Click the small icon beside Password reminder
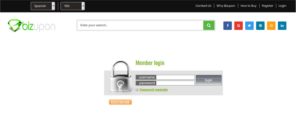Image resolution: width=296 pixels, height=130 pixels. [137, 90]
